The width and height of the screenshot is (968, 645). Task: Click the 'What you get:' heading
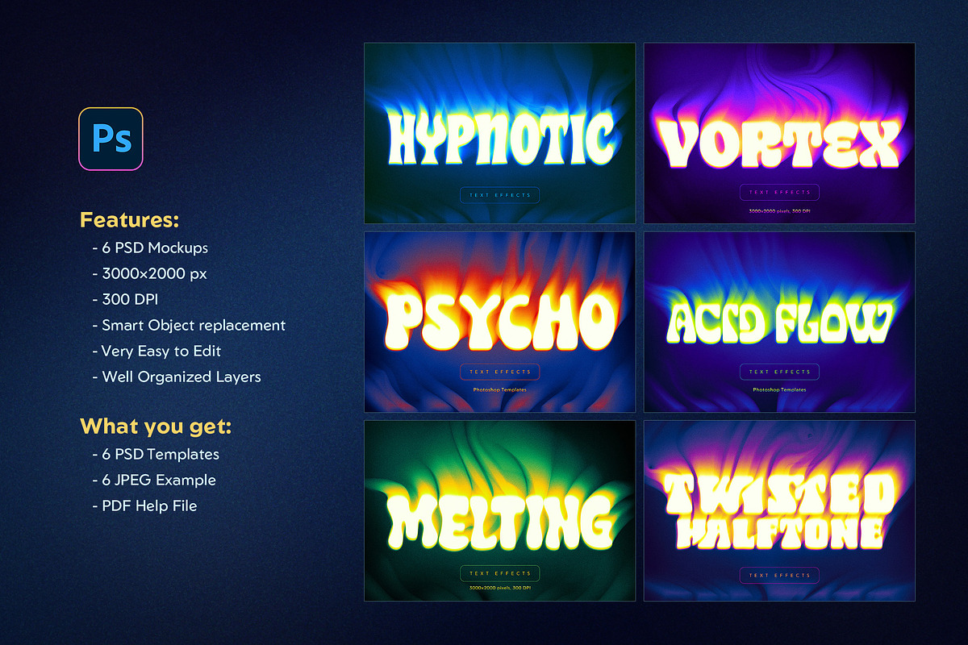156,427
